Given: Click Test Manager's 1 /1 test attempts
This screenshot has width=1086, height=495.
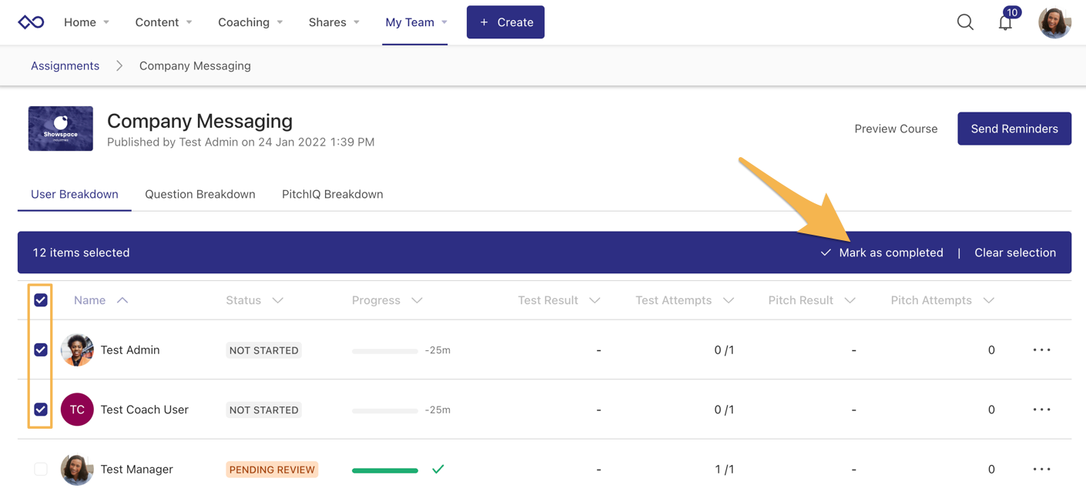Looking at the screenshot, I should [724, 469].
